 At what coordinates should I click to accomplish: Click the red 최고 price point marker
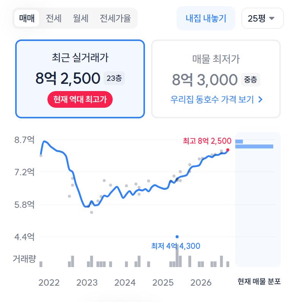coord(228,150)
